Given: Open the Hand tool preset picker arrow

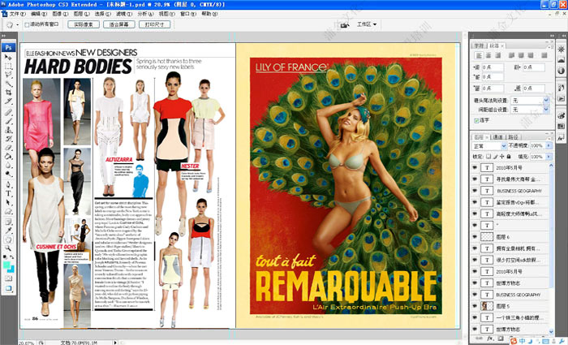Looking at the screenshot, I should 17,25.
